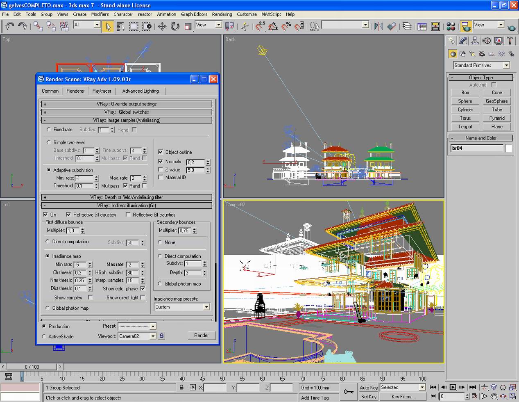Collapse VRay Indirect illumination rollout
This screenshot has width=519, height=402.
127,206
